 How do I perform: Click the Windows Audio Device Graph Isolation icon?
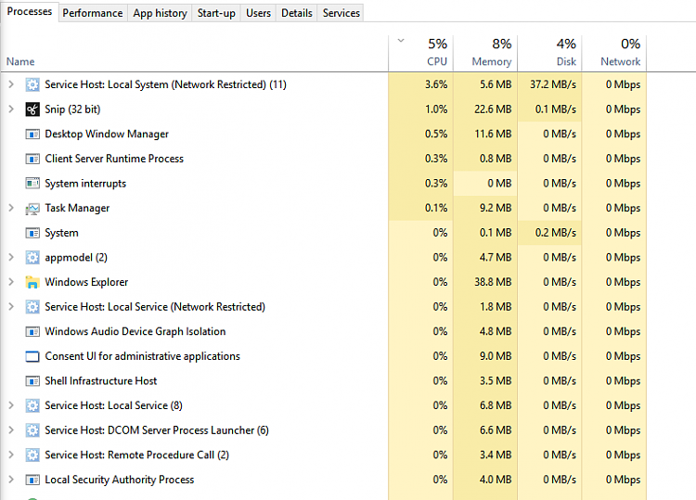coord(32,331)
